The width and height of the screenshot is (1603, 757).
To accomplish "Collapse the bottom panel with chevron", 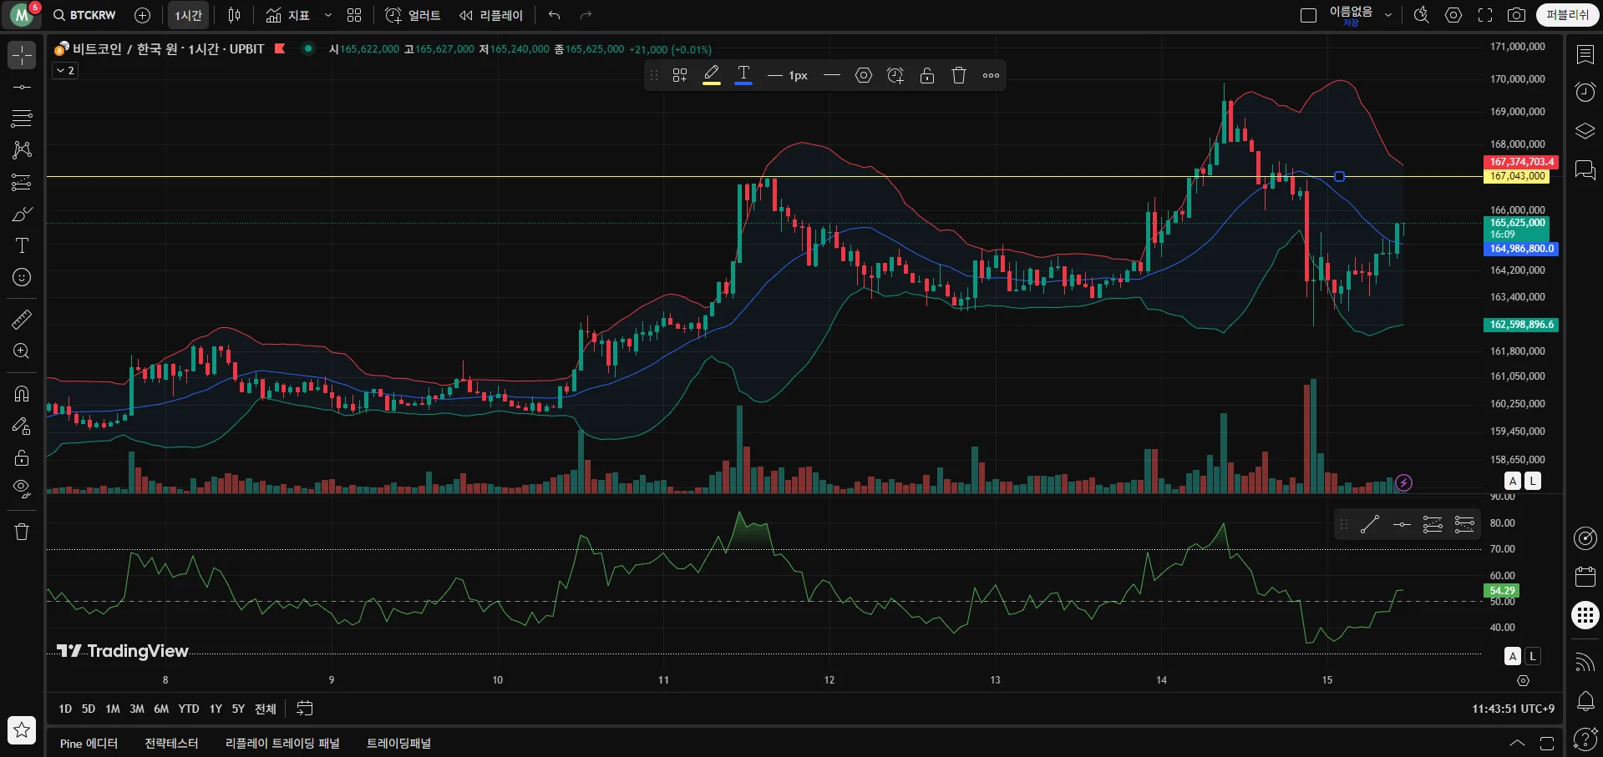I will click(1517, 743).
